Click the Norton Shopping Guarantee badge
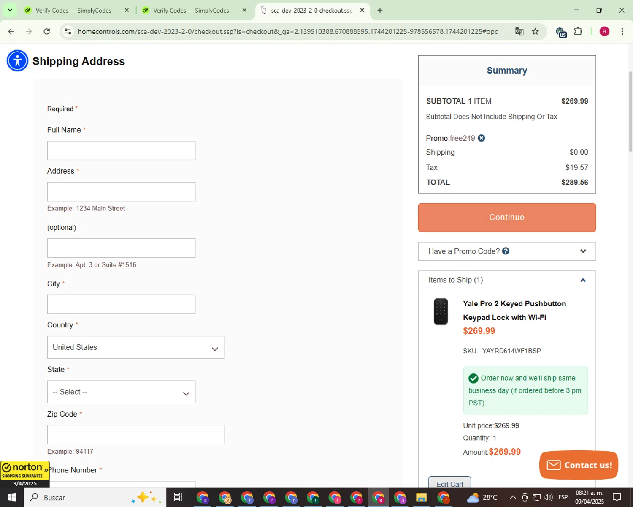The image size is (633, 507). pos(25,474)
